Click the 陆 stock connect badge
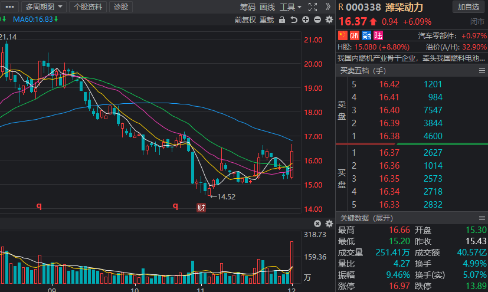 click(377, 36)
